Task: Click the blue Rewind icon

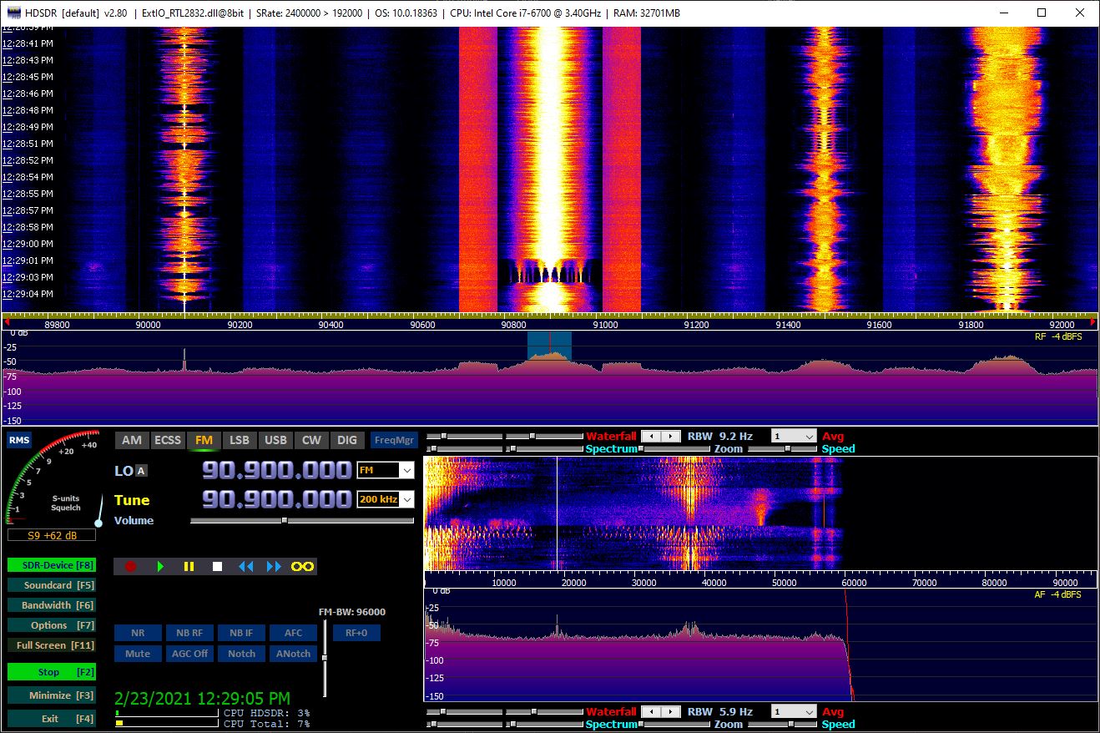Action: [x=245, y=566]
